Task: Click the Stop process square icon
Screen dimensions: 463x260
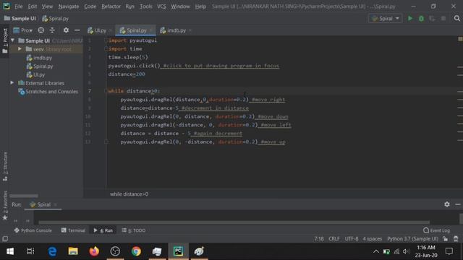Action: click(x=443, y=18)
